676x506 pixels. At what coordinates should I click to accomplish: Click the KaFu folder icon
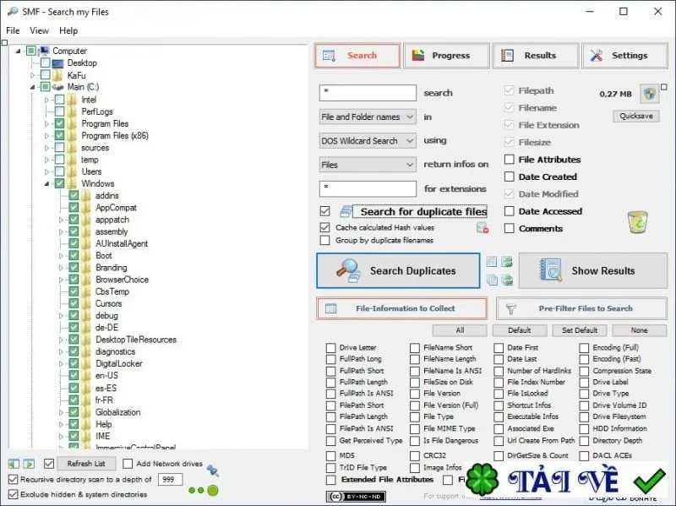click(57, 75)
